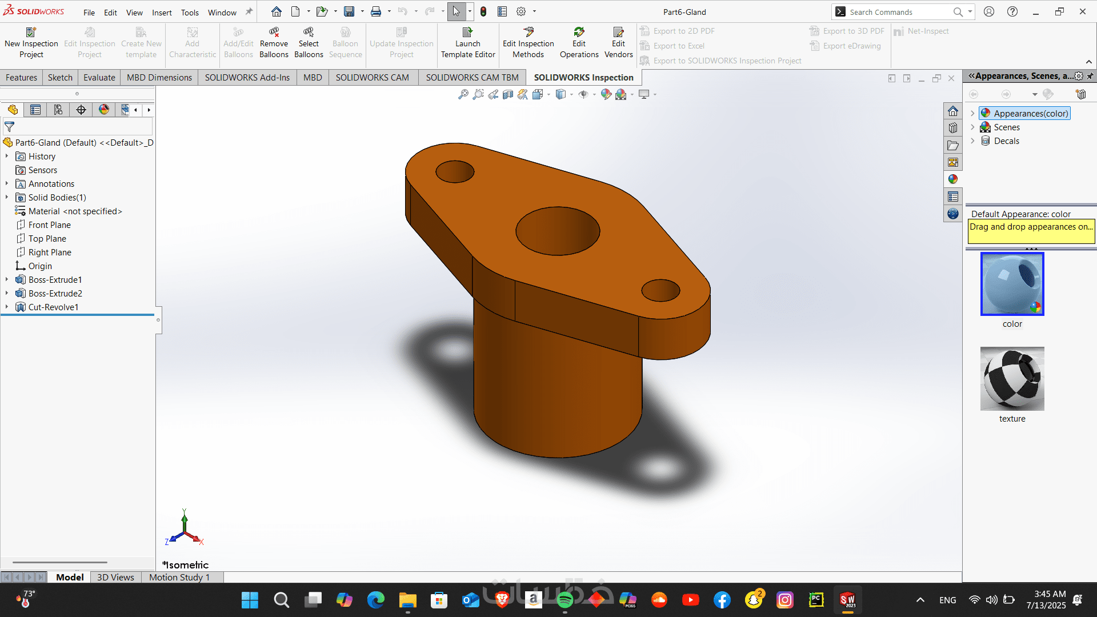Pin the Appearances task pane
This screenshot has height=617, width=1097.
tap(1090, 76)
